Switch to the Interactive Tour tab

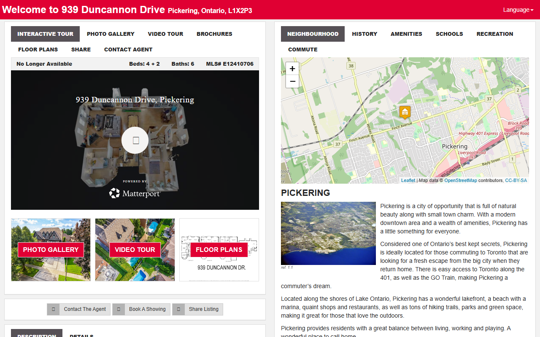[45, 34]
